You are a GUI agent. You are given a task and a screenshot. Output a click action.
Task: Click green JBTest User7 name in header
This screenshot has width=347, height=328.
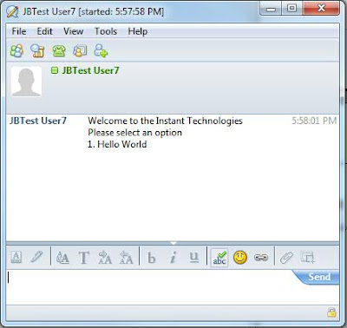[90, 70]
